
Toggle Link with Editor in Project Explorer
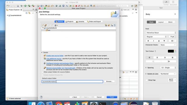[x=29, y=13]
